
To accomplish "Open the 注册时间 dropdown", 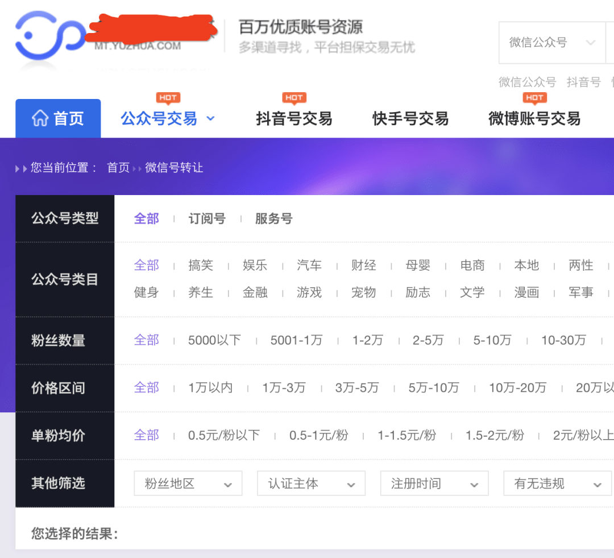I will point(434,483).
